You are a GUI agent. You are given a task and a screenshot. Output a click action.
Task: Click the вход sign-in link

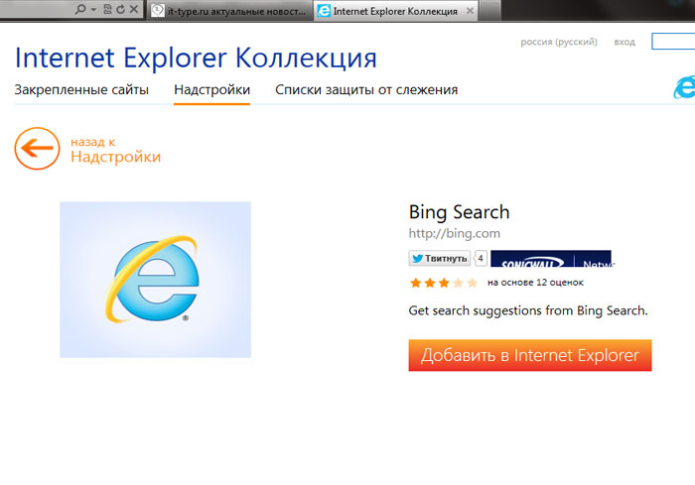coord(625,42)
